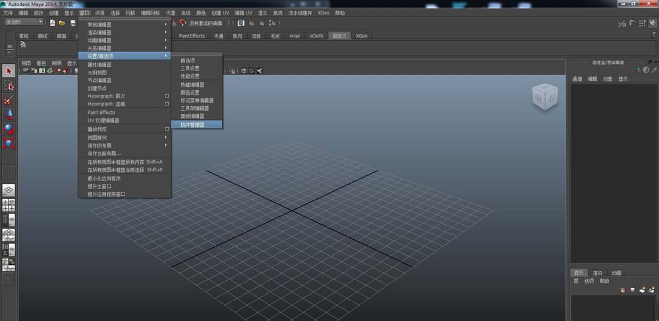The image size is (659, 321).
Task: Click the option box beside 播放预览
Action: point(167,129)
